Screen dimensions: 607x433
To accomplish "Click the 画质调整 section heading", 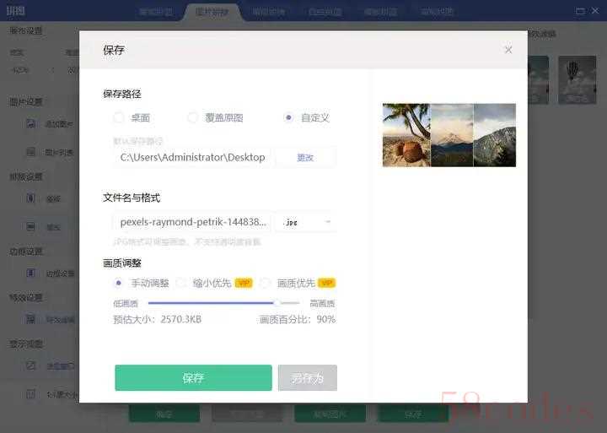I will tap(122, 263).
